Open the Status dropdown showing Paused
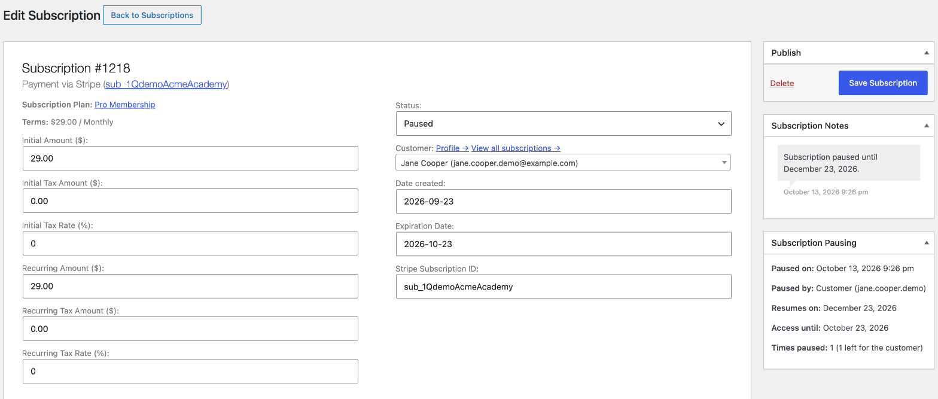 [x=564, y=124]
